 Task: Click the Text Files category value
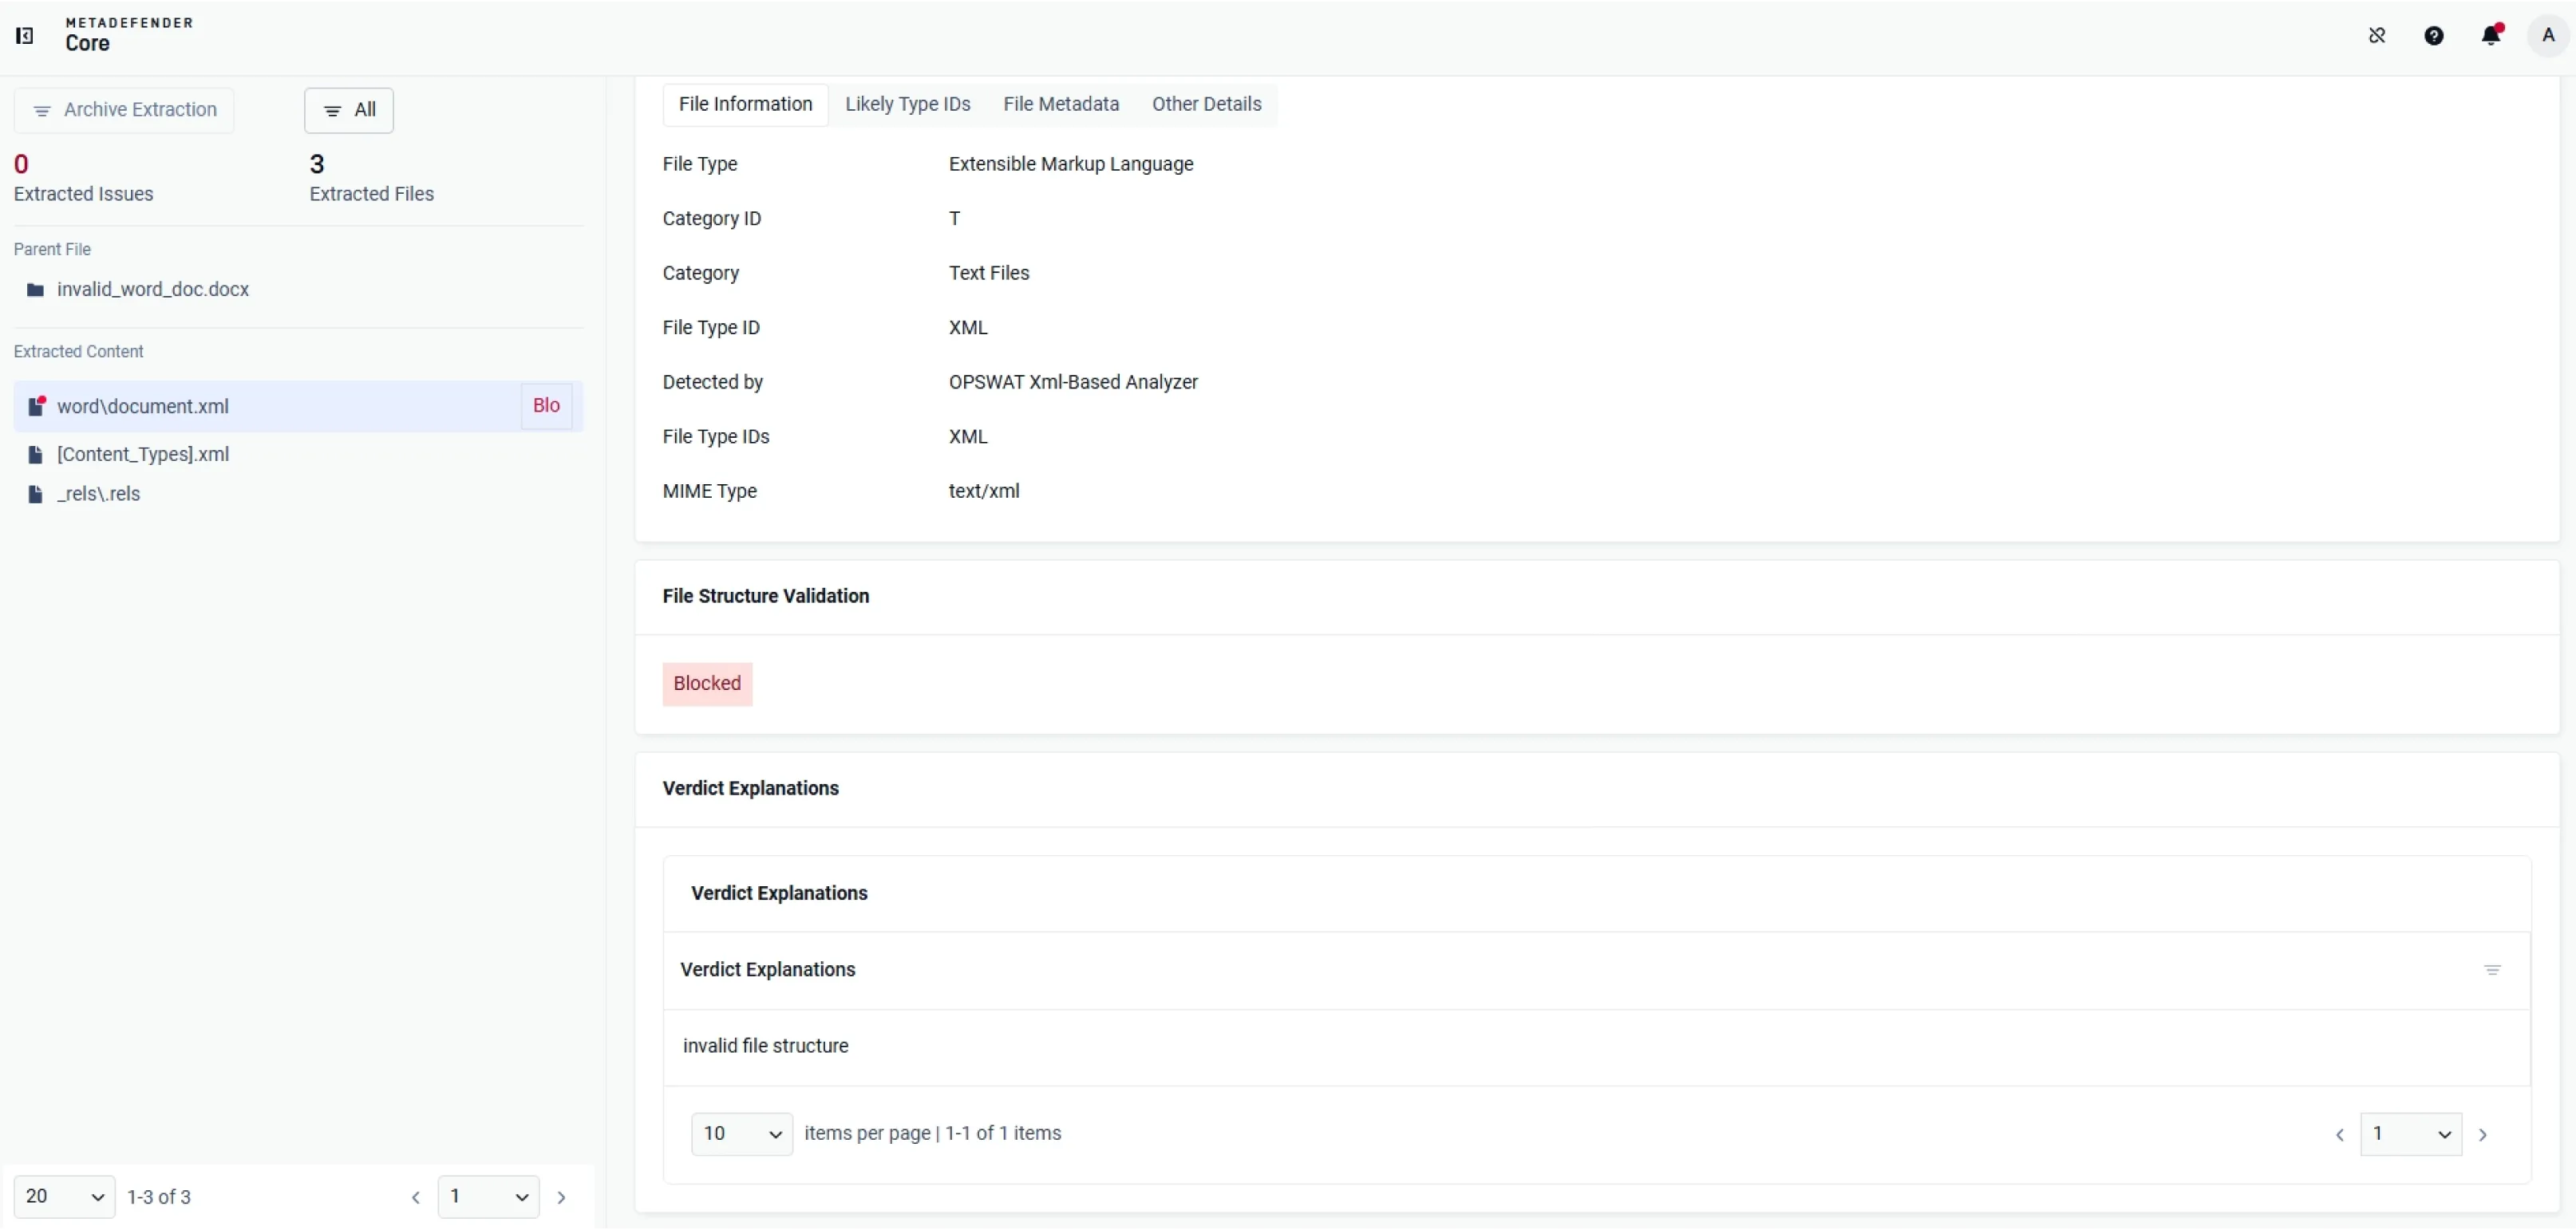[989, 274]
